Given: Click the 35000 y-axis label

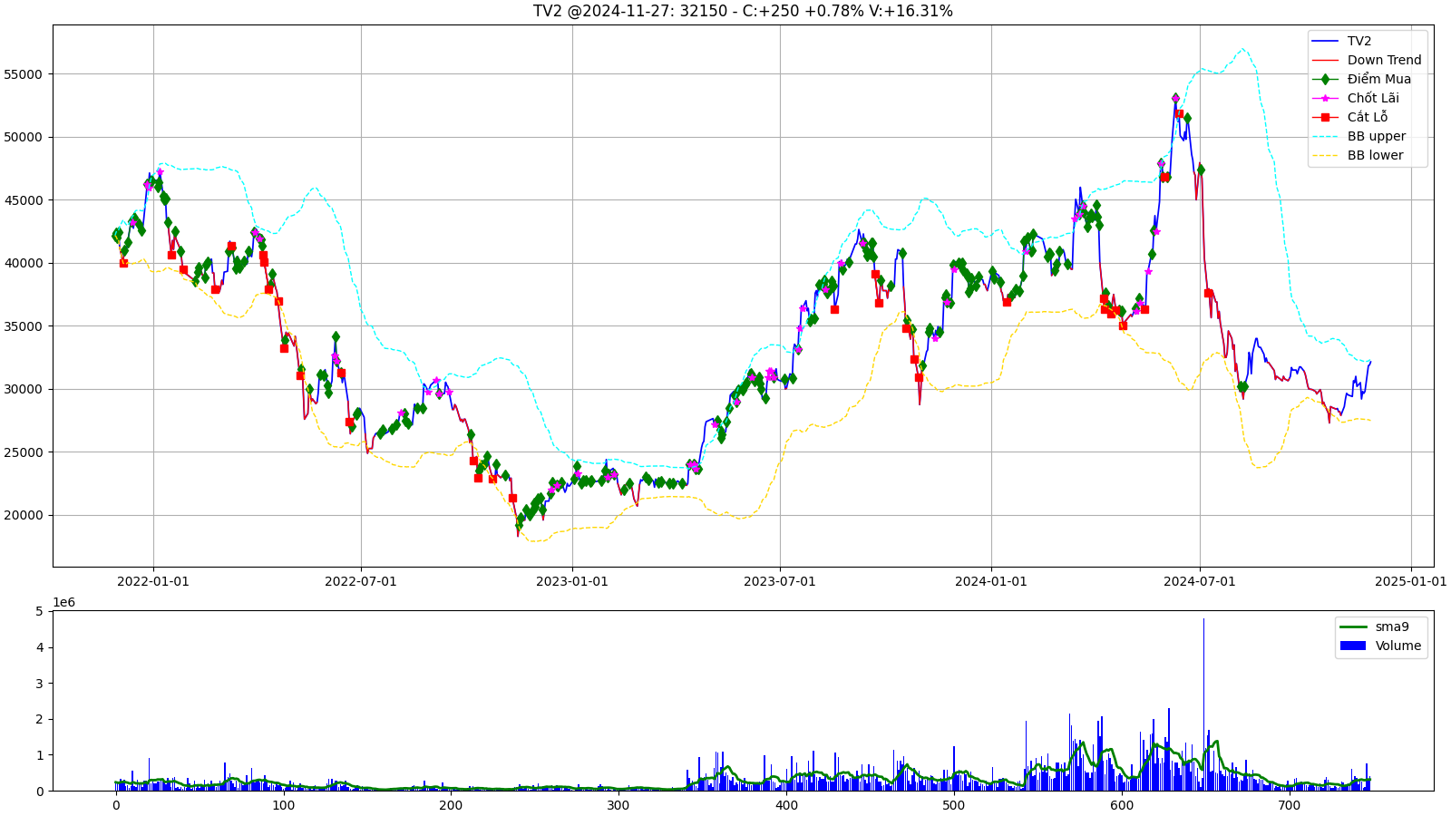Looking at the screenshot, I should [x=24, y=326].
